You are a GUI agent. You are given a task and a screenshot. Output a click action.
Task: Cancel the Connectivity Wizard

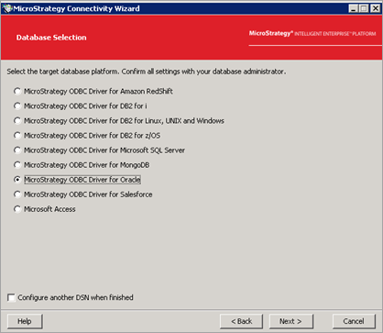point(354,321)
